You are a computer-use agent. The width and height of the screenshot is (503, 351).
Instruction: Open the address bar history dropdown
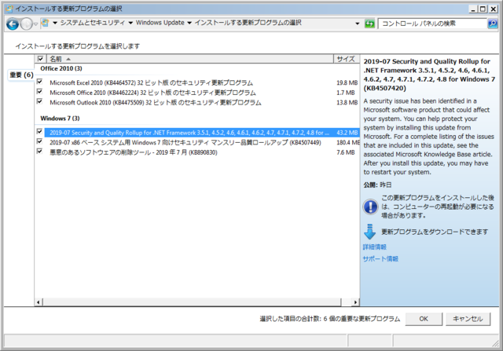[358, 24]
